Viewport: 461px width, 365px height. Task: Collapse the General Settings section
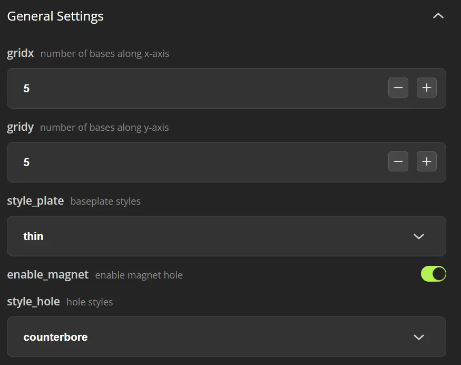[x=438, y=16]
